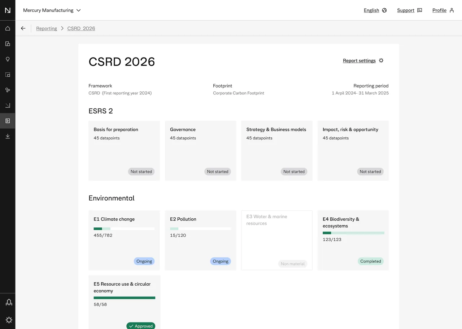The height and width of the screenshot is (329, 462).
Task: Click the CSRD_2026 breadcrumb
Action: click(x=81, y=29)
